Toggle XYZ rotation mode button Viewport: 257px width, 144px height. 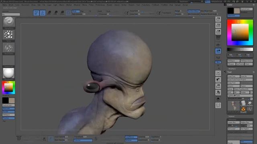(218, 62)
